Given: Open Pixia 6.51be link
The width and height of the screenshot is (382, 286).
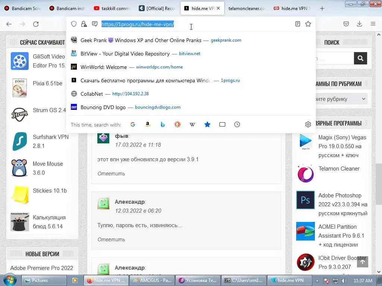Looking at the screenshot, I should point(47,83).
